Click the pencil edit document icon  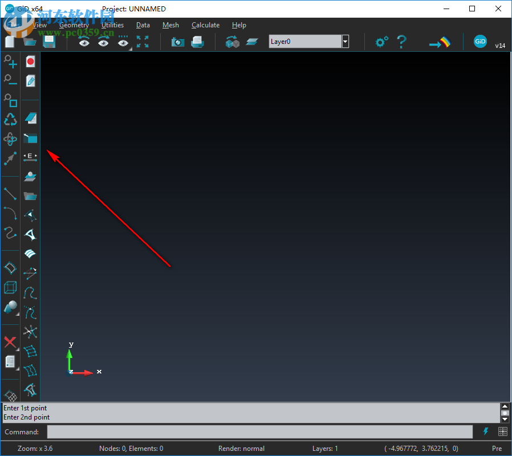pos(30,80)
